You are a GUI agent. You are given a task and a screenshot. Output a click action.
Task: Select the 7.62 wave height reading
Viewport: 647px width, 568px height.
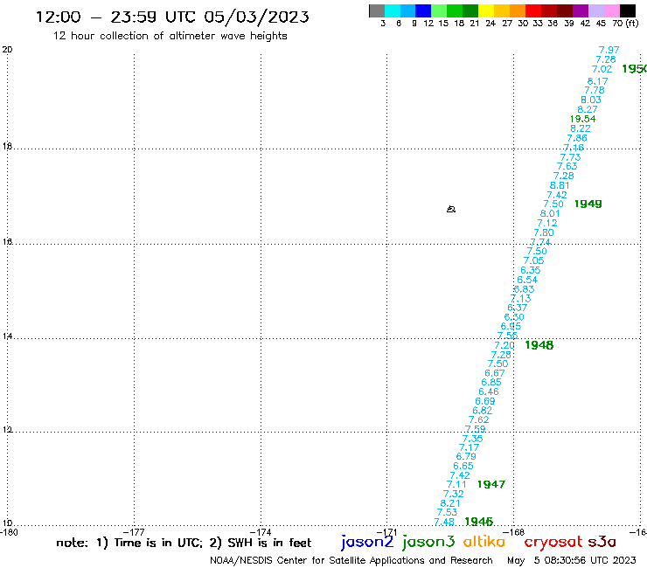(478, 419)
